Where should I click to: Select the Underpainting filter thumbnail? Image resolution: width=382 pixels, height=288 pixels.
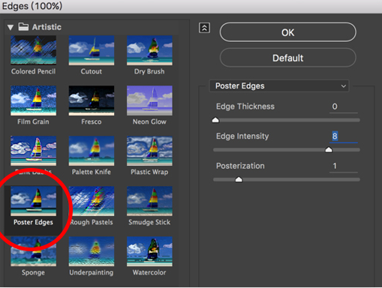[x=92, y=251]
